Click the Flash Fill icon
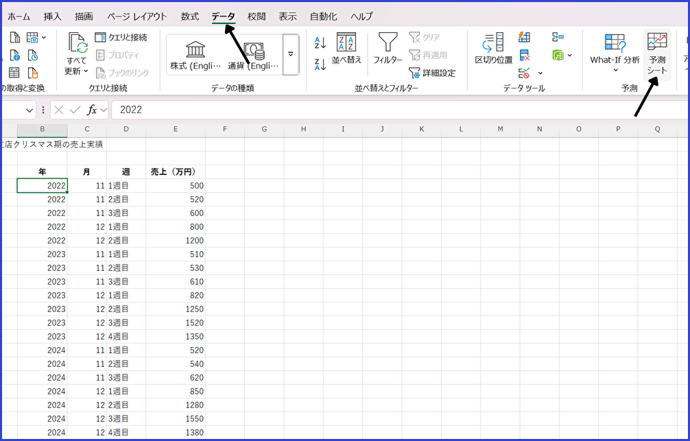 pyautogui.click(x=525, y=37)
